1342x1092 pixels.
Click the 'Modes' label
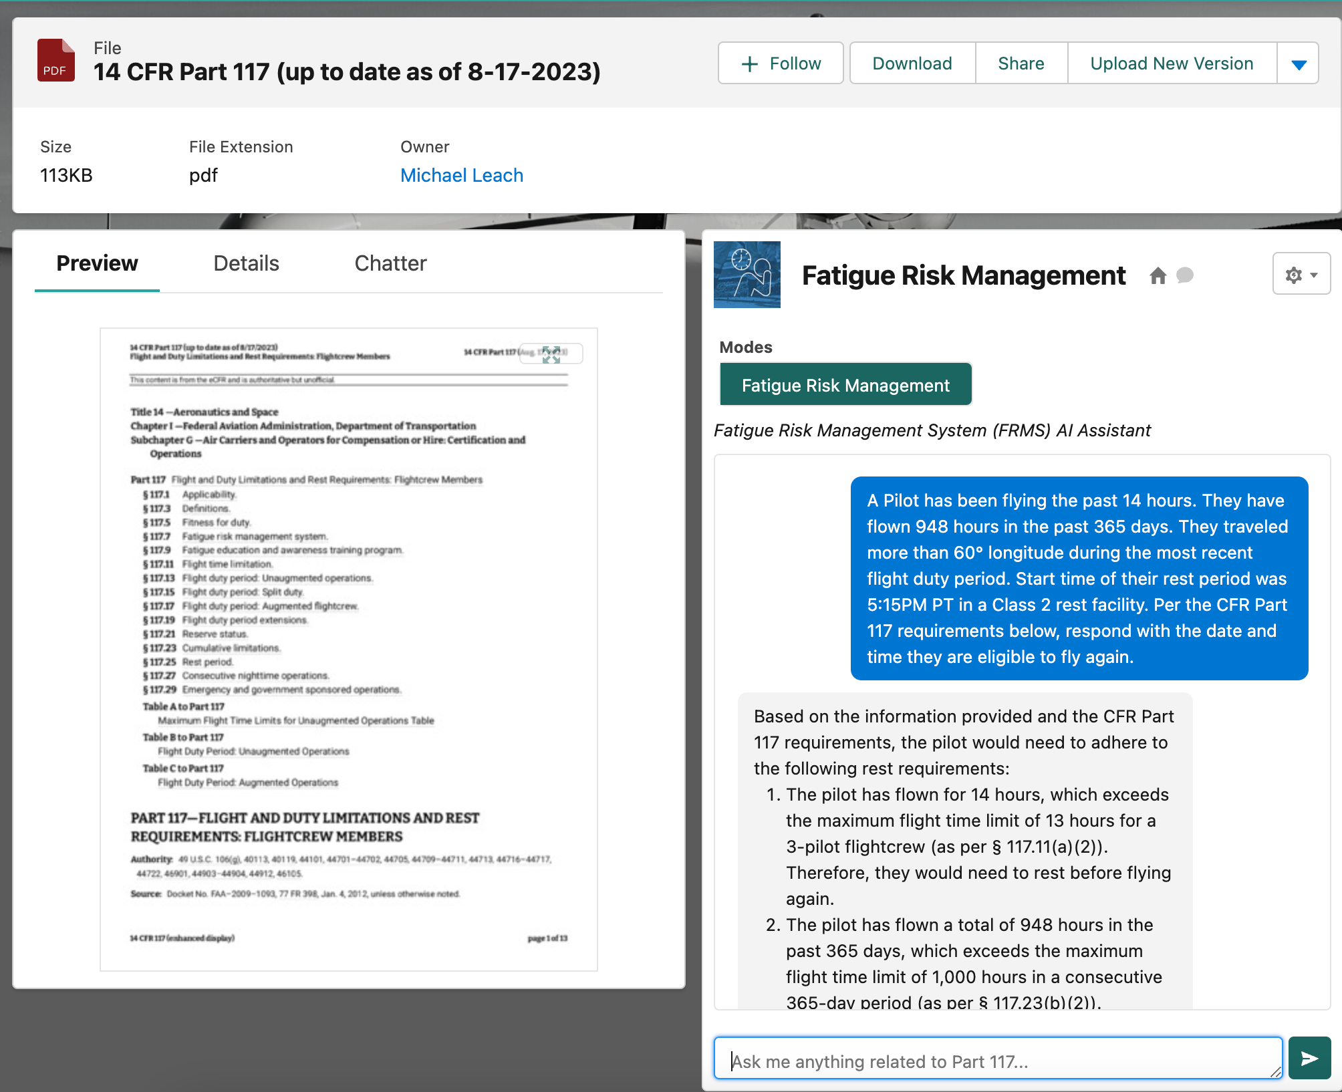[746, 347]
